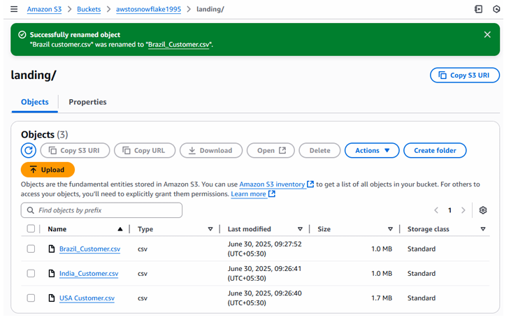Focus the Find objects by prefix field
The image size is (511, 329).
point(102,210)
